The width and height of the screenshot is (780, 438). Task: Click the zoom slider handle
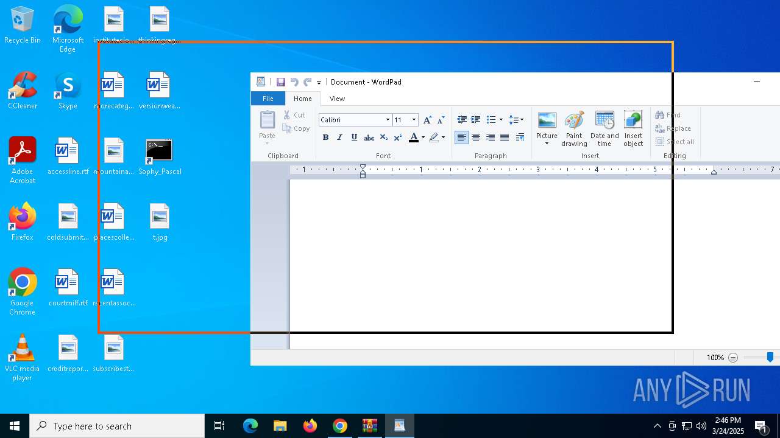tap(770, 358)
